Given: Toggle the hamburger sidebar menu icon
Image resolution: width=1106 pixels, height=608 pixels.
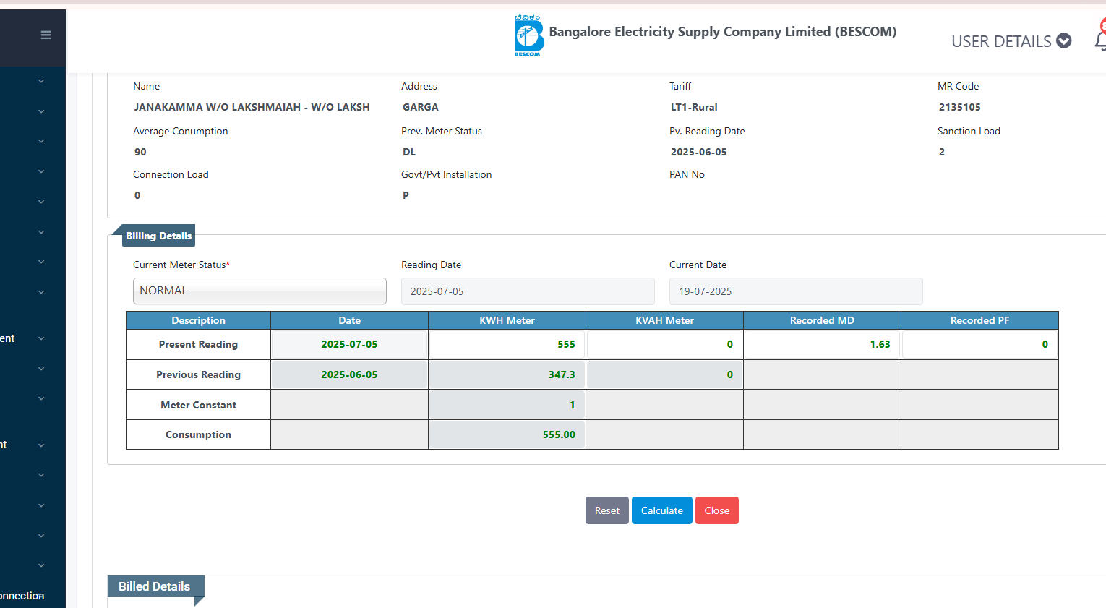Looking at the screenshot, I should coord(46,35).
